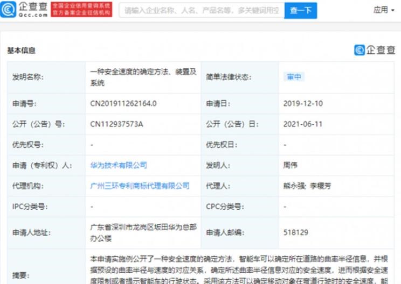Click the 发明名称 label cell
The height and width of the screenshot is (284, 401).
click(46, 77)
